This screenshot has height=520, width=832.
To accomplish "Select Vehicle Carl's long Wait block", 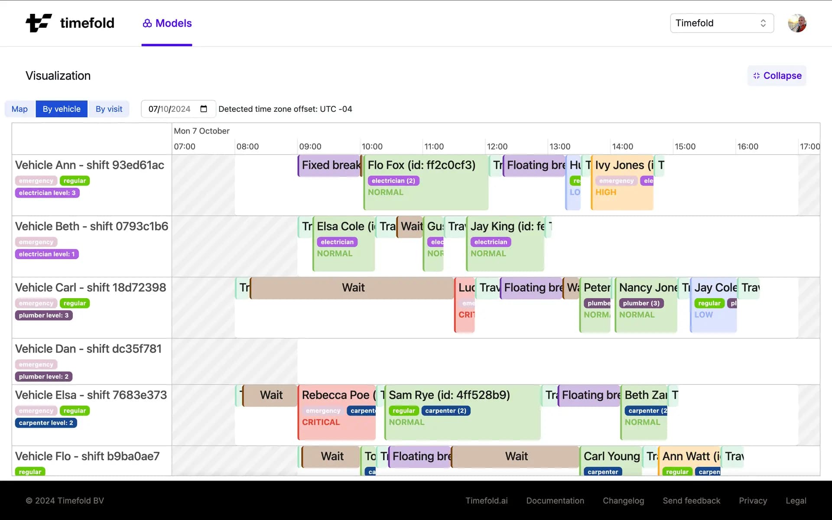I will click(x=353, y=288).
